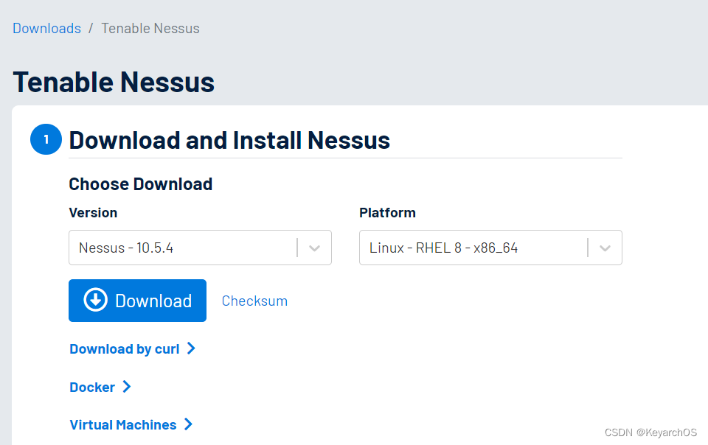
Task: Click the chevron next to Download by curl
Action: (192, 348)
